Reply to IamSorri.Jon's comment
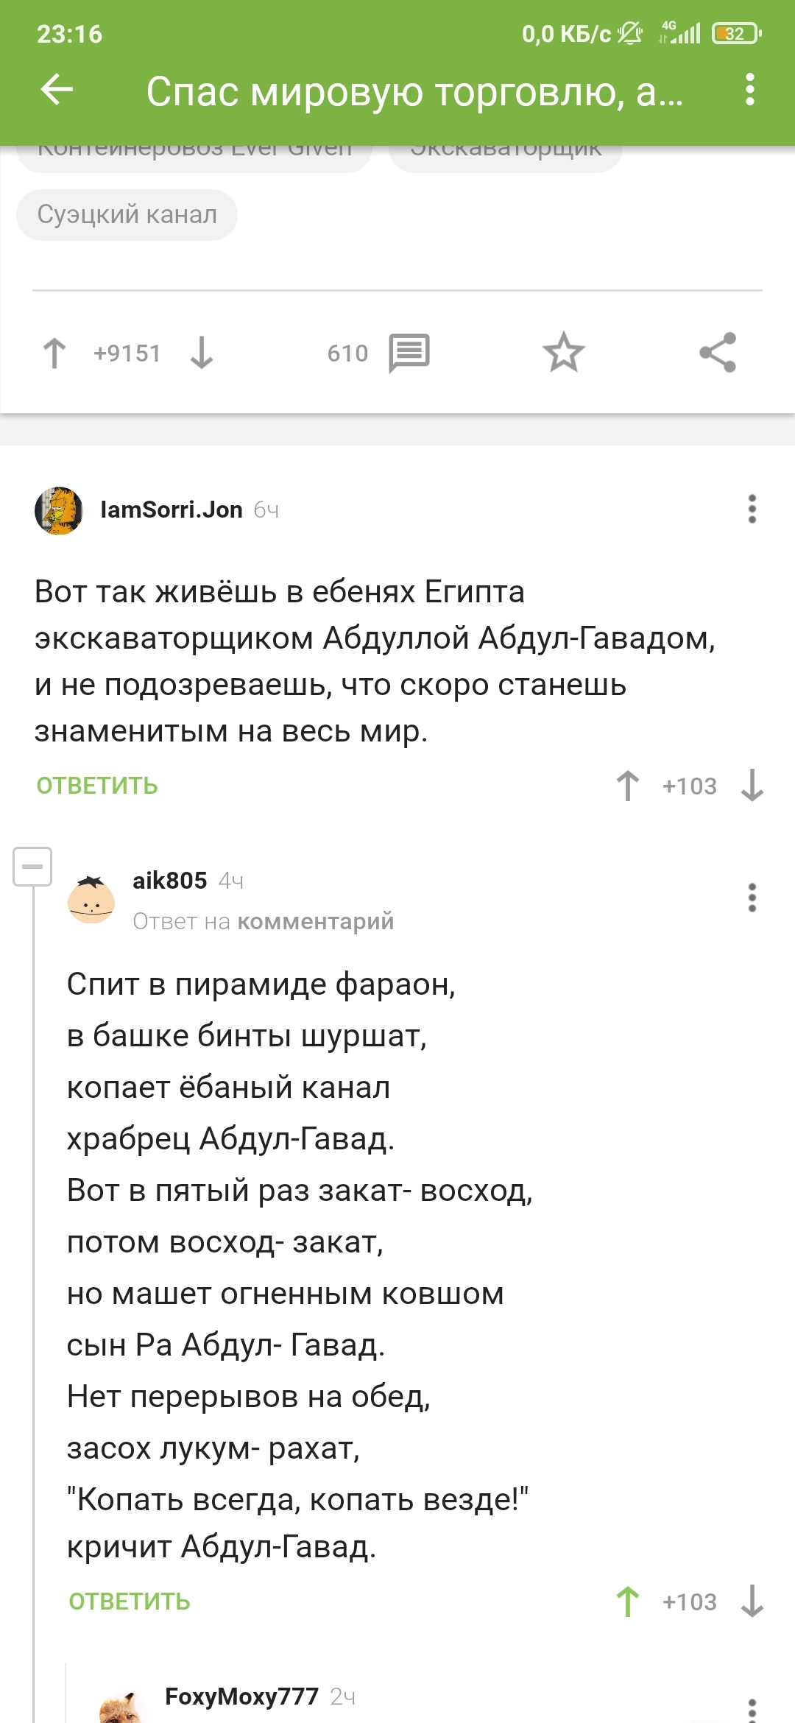 point(97,786)
